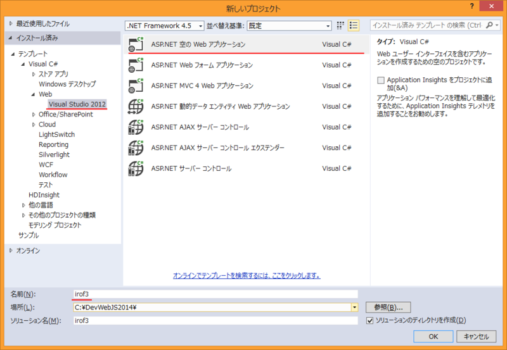Collapse the インストール済み section
The image size is (507, 350).
[x=11, y=38]
